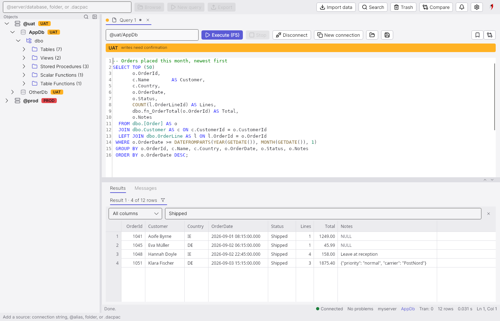
Task: Bookmark this query
Action: 477,35
